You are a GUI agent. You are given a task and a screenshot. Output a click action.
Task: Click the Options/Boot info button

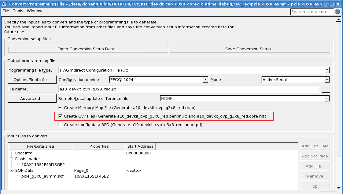click(32, 80)
